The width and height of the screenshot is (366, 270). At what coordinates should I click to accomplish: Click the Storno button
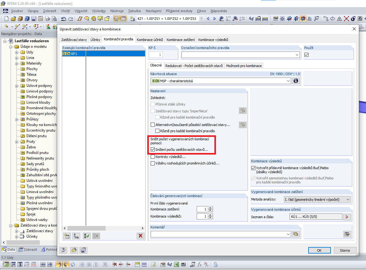(x=345, y=250)
